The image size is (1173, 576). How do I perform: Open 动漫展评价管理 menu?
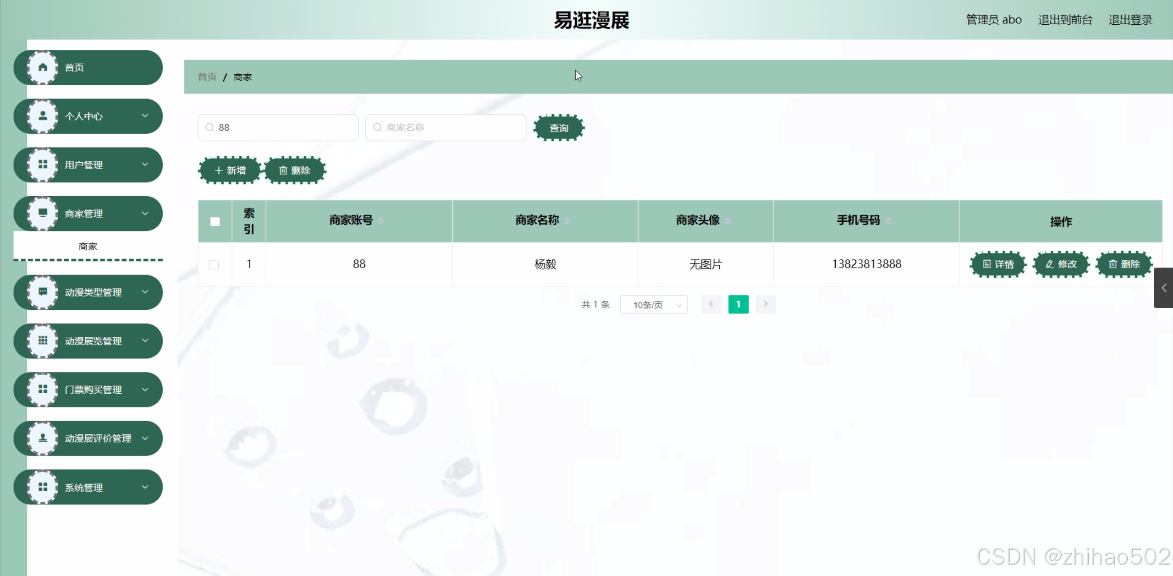[98, 438]
